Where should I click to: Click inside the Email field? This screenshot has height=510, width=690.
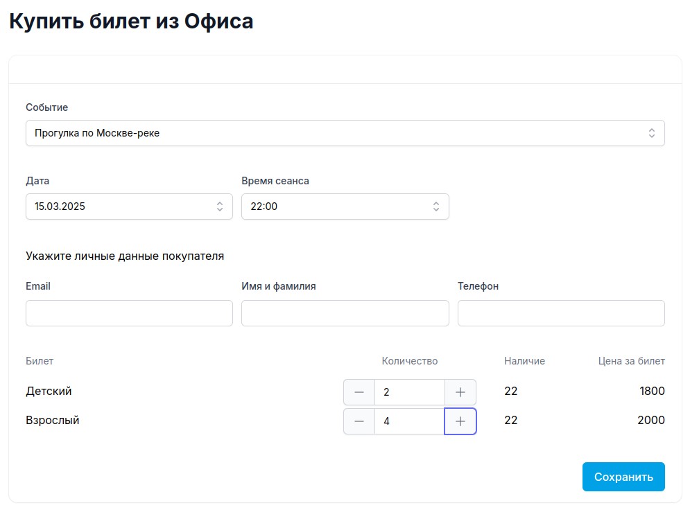coord(129,313)
